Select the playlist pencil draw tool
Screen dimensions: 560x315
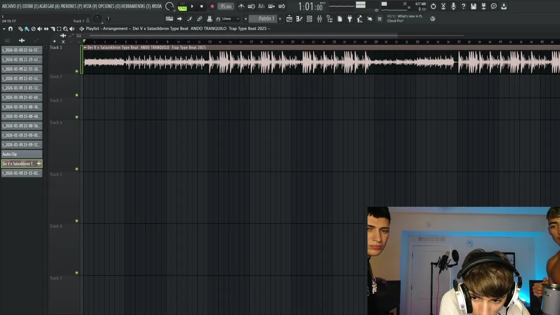pos(20,29)
